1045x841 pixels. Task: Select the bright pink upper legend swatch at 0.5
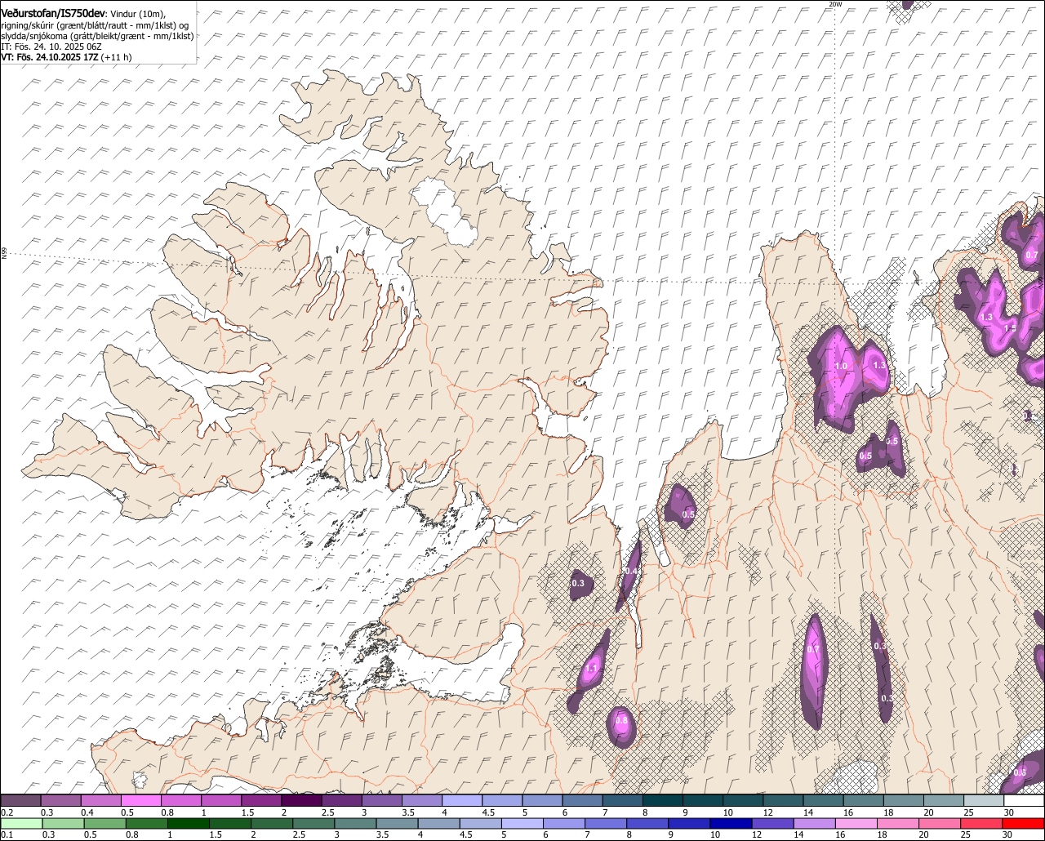click(x=140, y=801)
